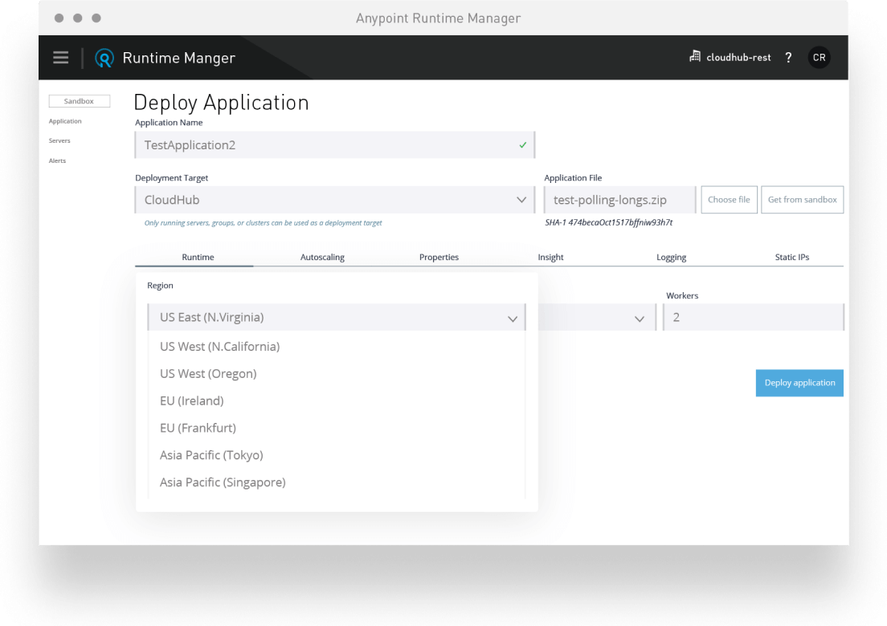The width and height of the screenshot is (887, 626).
Task: Click the Application File name field
Action: tap(620, 200)
